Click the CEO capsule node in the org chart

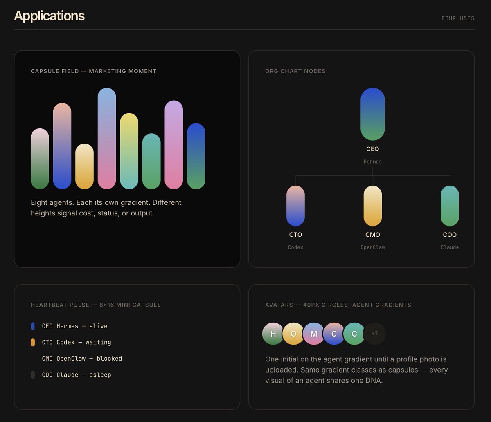tap(373, 114)
